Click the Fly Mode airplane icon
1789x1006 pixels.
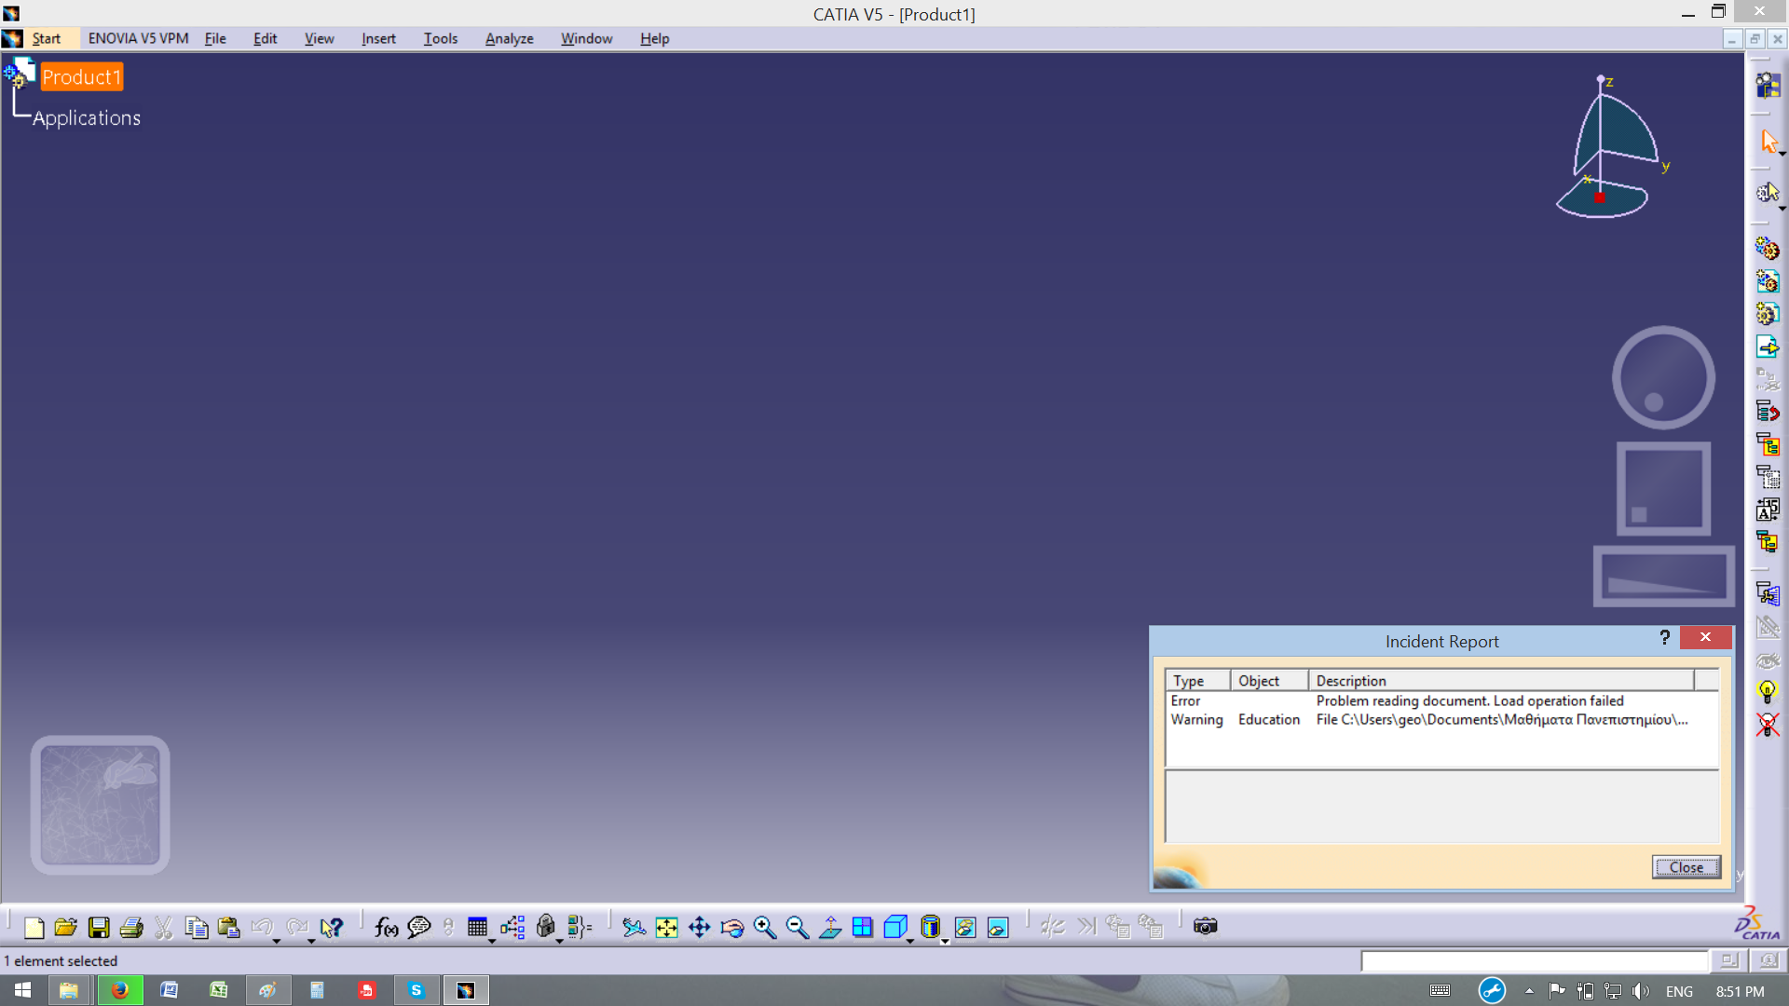tap(634, 927)
